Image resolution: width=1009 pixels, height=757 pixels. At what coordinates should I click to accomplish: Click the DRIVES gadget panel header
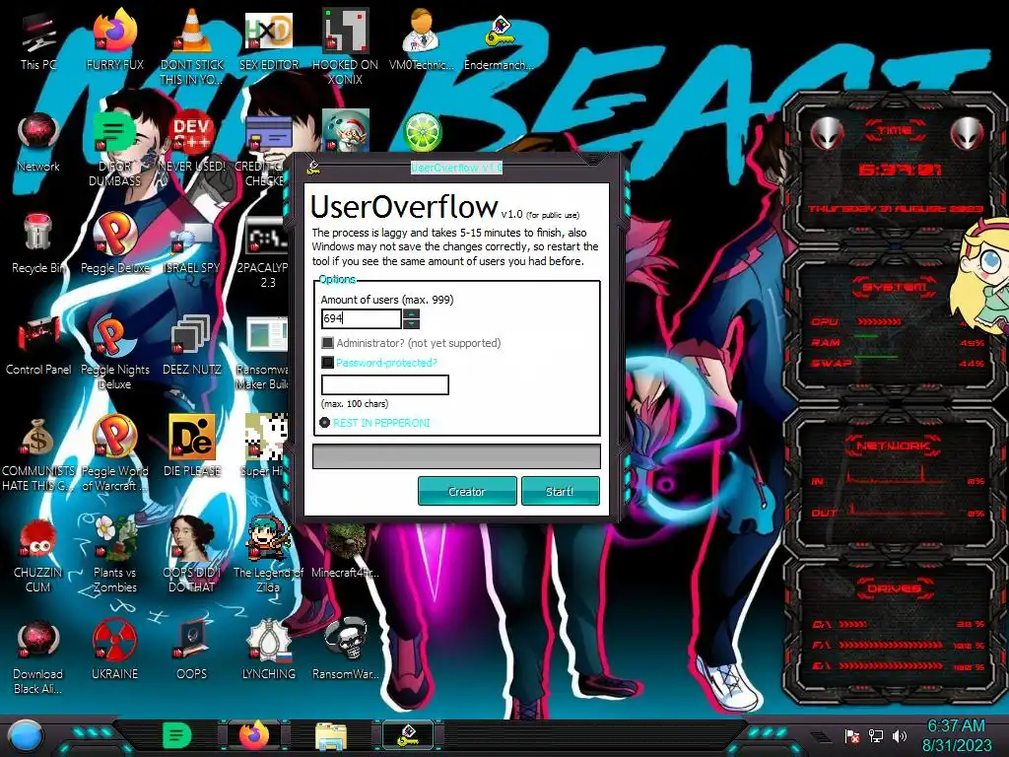point(895,588)
